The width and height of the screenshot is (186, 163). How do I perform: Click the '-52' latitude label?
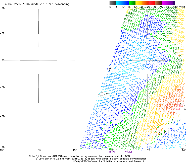tap(2, 33)
